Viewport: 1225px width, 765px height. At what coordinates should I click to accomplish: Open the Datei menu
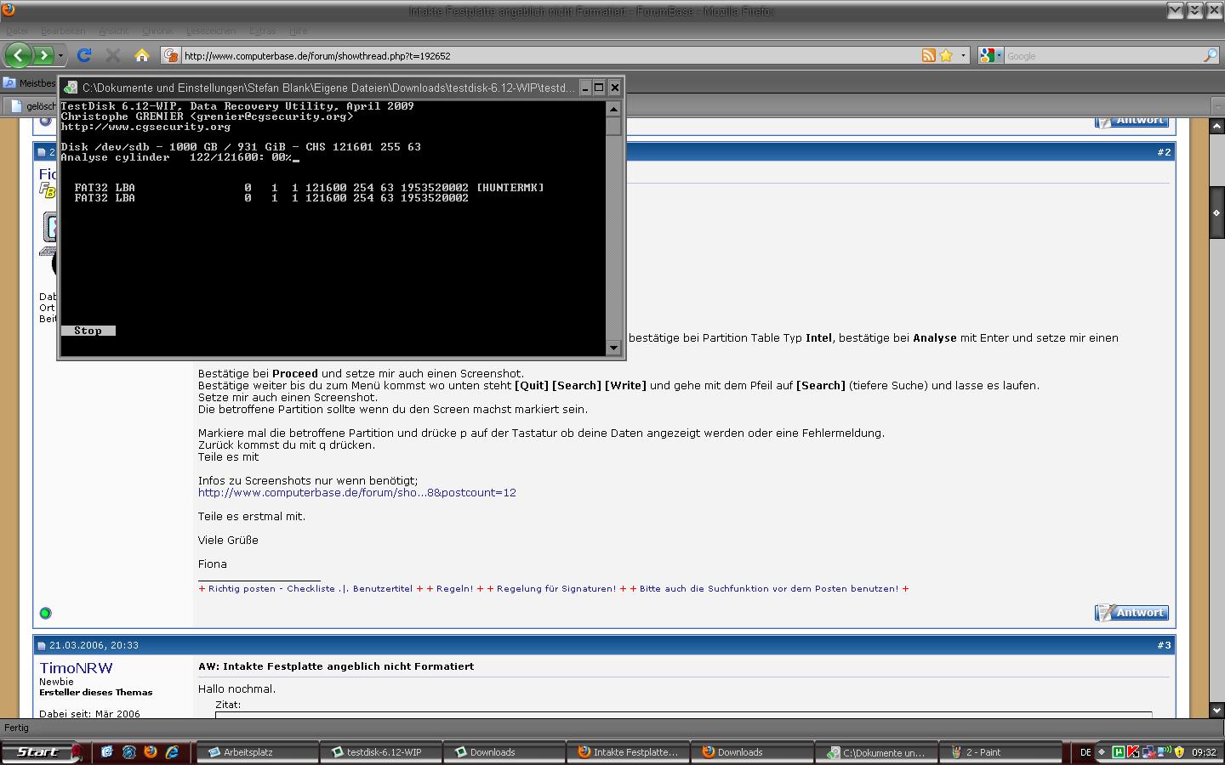pos(17,31)
